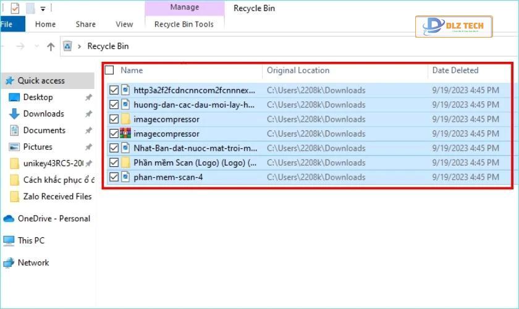Open Downloads in the navigation pane

click(43, 114)
